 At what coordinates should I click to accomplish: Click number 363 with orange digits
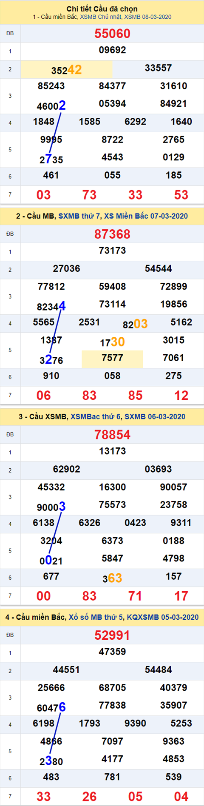[112, 578]
